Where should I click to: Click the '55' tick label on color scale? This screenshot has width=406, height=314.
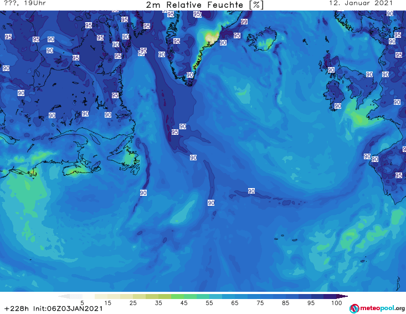(x=209, y=303)
